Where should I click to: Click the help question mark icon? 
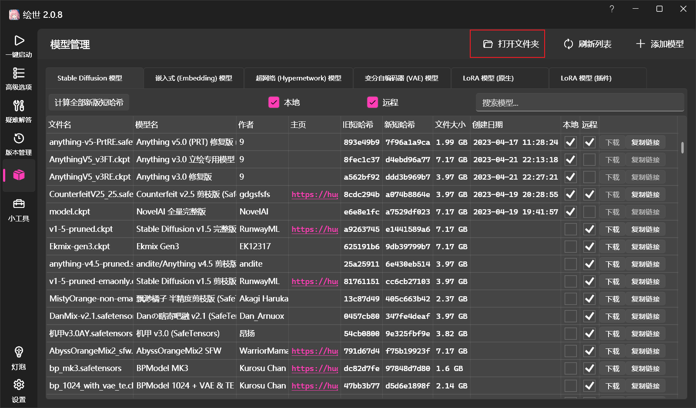(x=612, y=9)
